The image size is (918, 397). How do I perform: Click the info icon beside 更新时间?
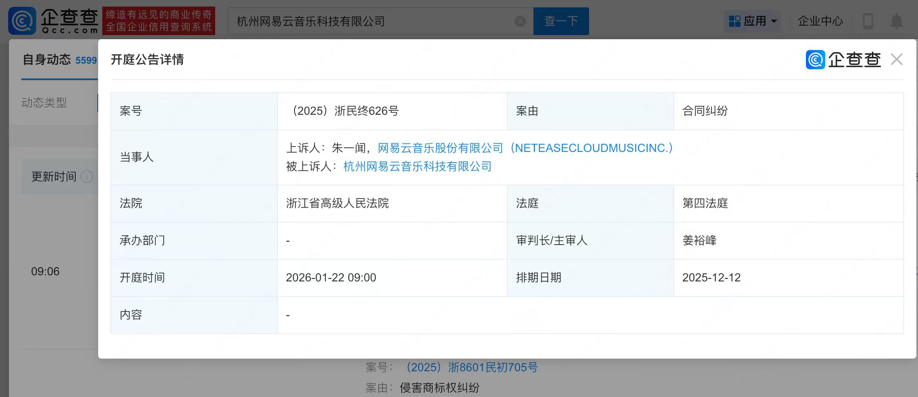point(87,176)
